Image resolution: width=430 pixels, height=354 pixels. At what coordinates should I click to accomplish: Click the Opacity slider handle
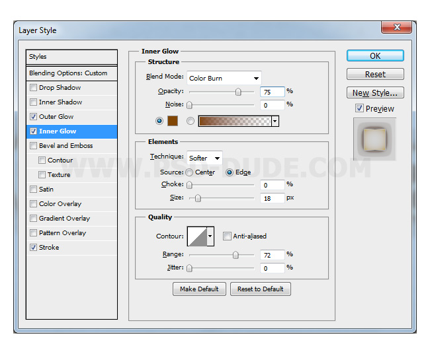pyautogui.click(x=238, y=92)
